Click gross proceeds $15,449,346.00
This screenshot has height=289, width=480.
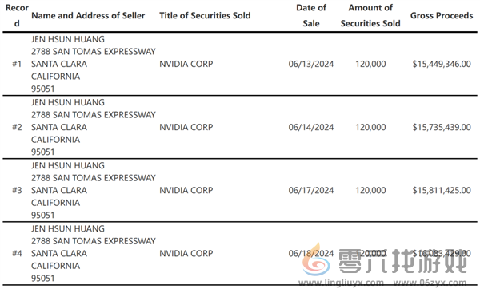(x=442, y=64)
